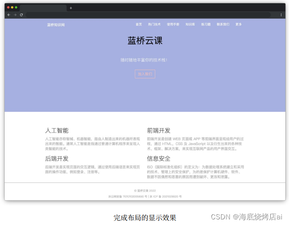Image resolution: width=289 pixels, height=225 pixels.
Task: Reload the page with refresh icon
Action: [x=22, y=15]
